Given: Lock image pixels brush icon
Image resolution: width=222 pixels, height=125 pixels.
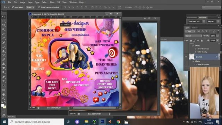Looking at the screenshot, I should (x=195, y=41).
